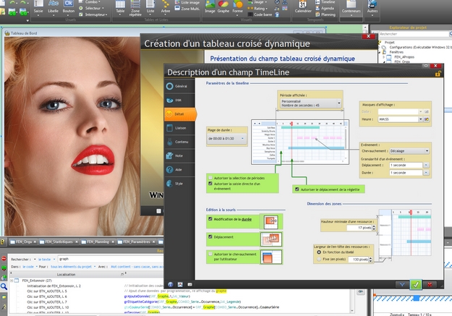
Task: Select the Liaison sidebar icon
Action: pyautogui.click(x=169, y=127)
